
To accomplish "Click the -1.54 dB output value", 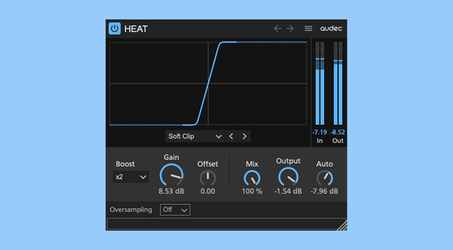I will (x=288, y=191).
